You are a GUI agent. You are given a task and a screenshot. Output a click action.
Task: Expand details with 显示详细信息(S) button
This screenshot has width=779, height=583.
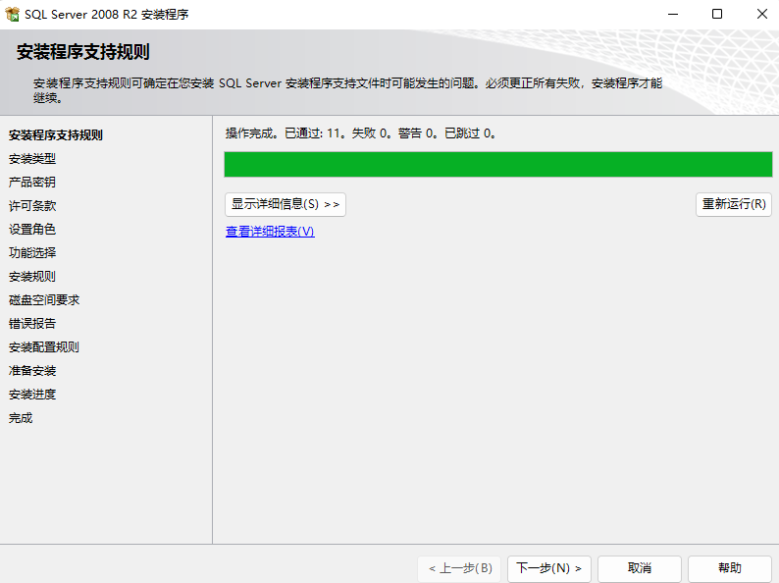coord(286,204)
